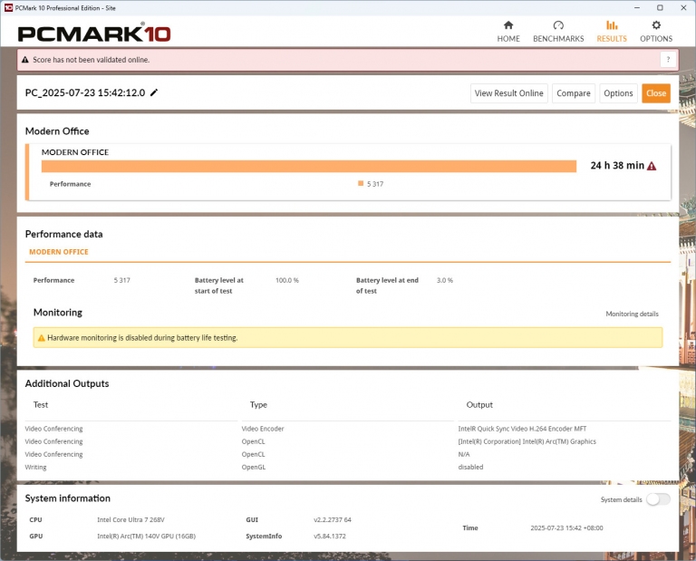The height and width of the screenshot is (561, 696).
Task: Click CPU value Intel Core Ultra 7 268V
Action: tap(130, 519)
